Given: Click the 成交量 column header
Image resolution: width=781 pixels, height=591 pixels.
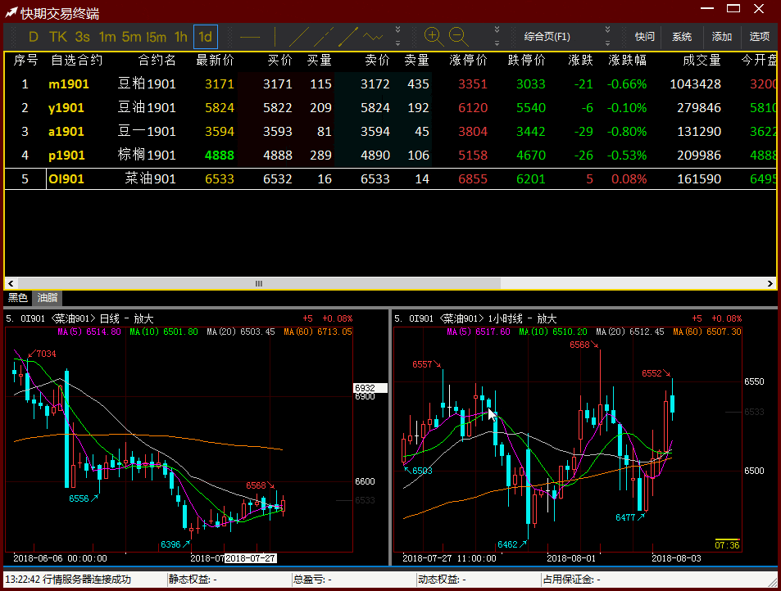Looking at the screenshot, I should pyautogui.click(x=702, y=61).
